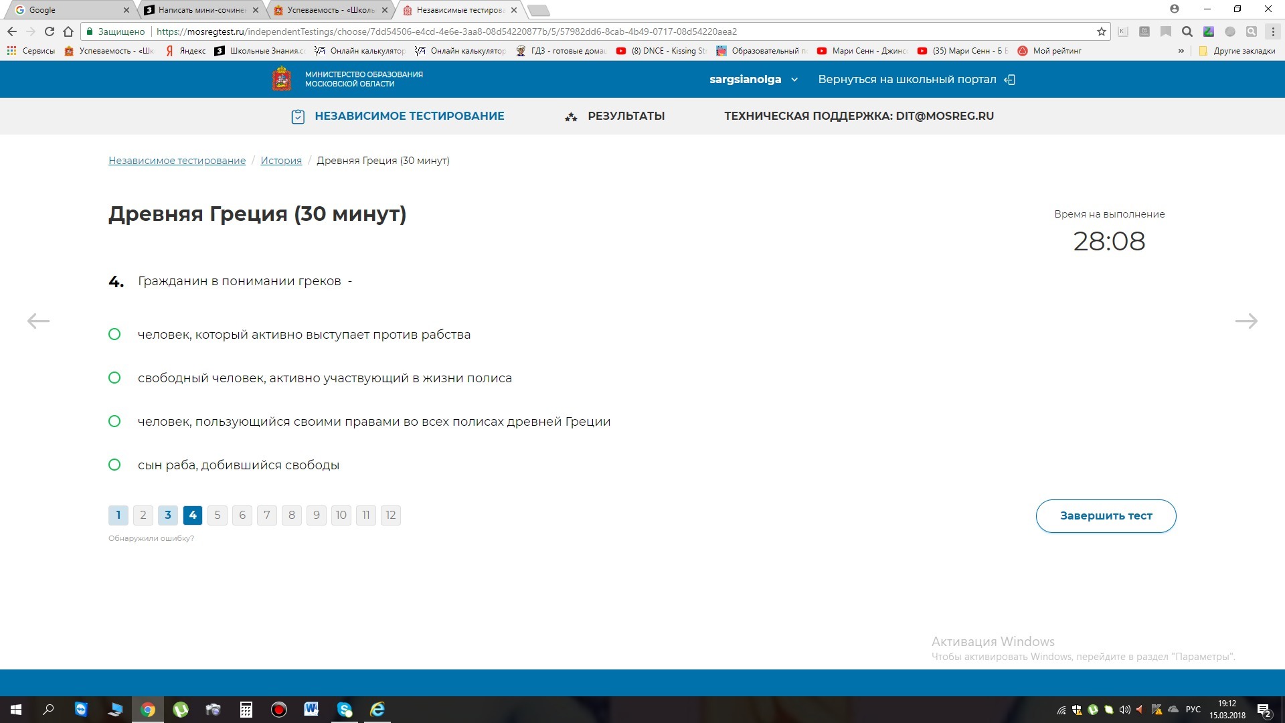The width and height of the screenshot is (1285, 723).
Task: Select answer about free person in polis life
Action: click(x=114, y=378)
